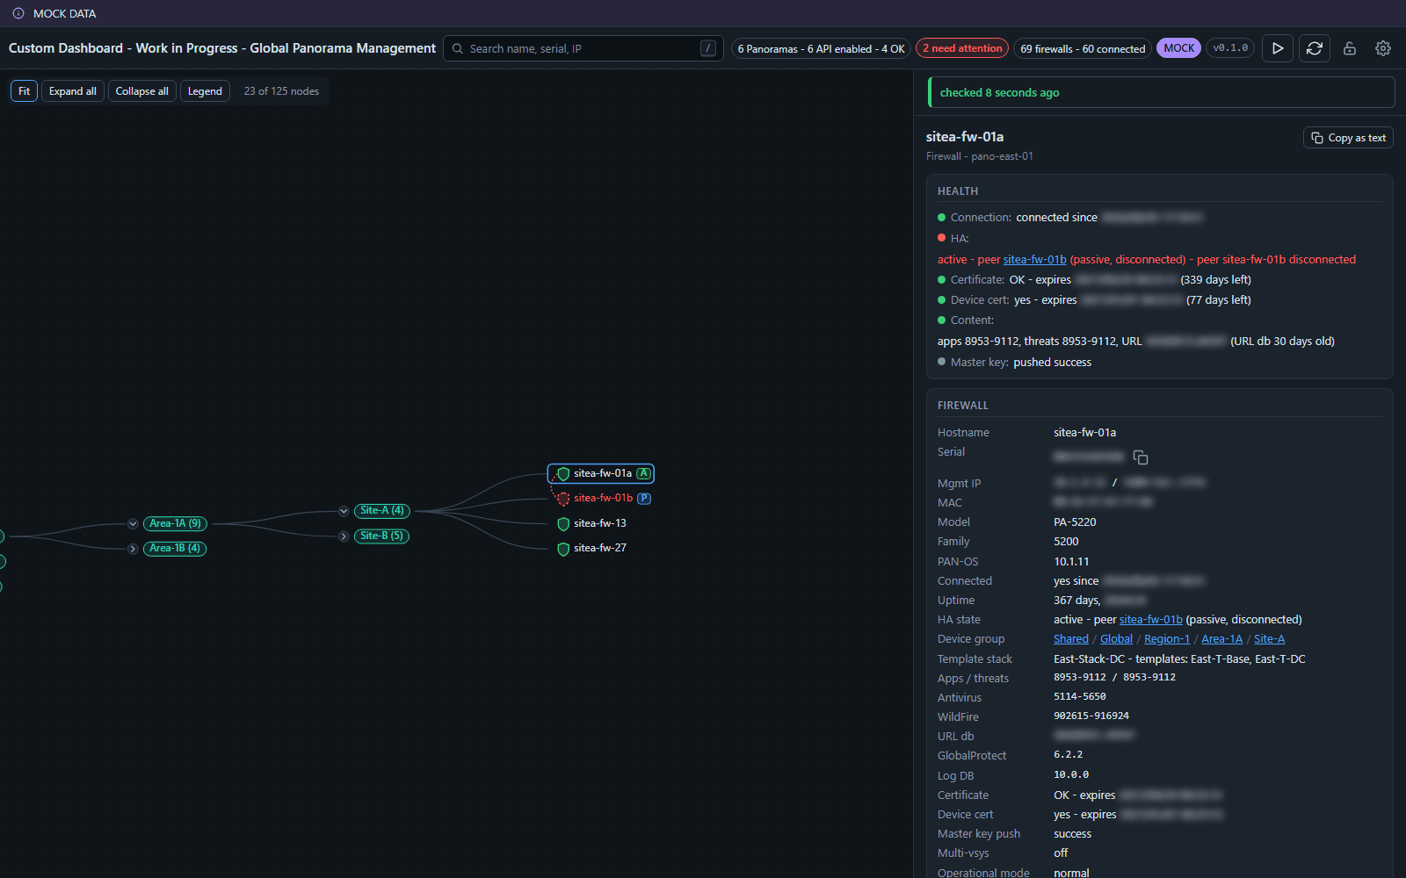This screenshot has width=1406, height=878.
Task: Expand the Site-B node chevron
Action: (x=344, y=536)
